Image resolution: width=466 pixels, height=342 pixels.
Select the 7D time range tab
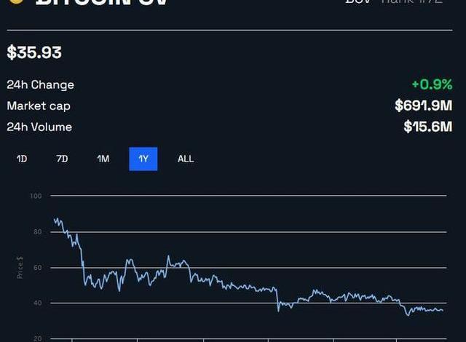(62, 159)
